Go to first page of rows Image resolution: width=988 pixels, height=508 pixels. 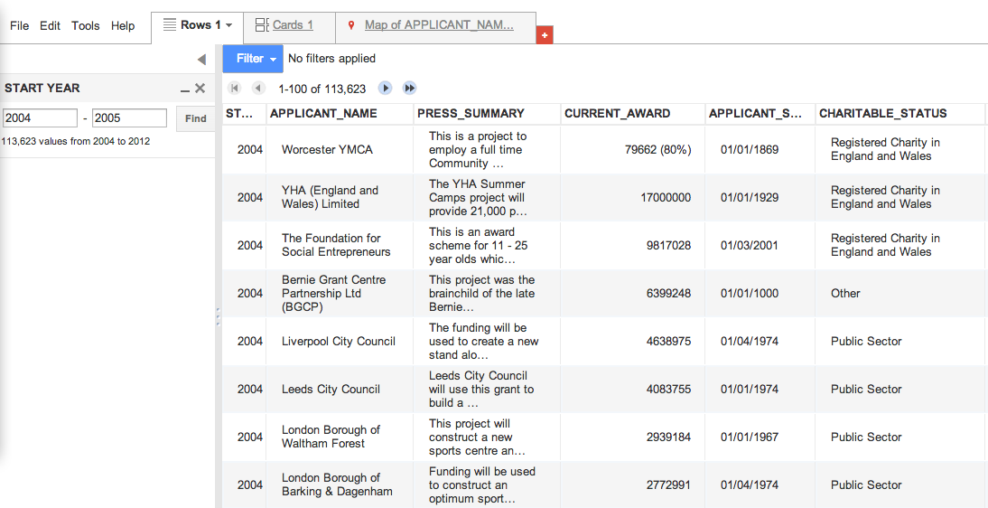click(x=235, y=89)
